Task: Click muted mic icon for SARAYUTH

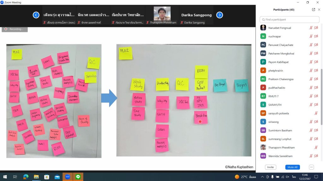Action: coord(311,105)
